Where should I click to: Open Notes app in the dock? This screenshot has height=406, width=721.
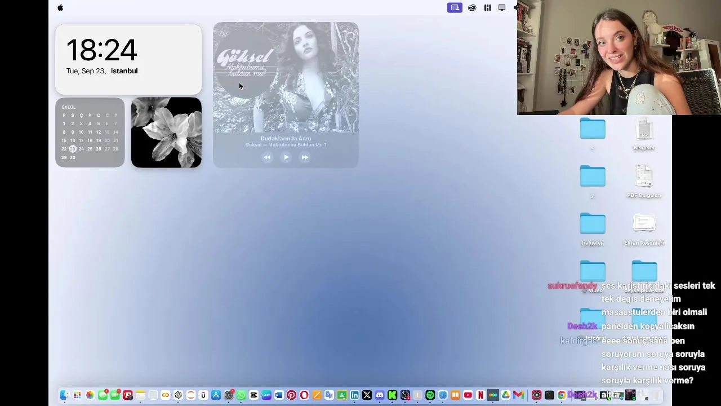click(x=140, y=395)
